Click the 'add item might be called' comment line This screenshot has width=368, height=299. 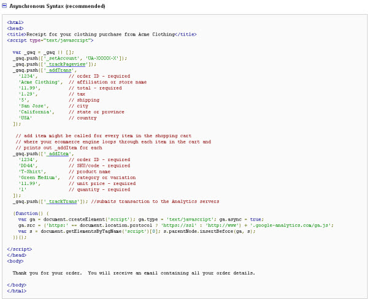104,136
